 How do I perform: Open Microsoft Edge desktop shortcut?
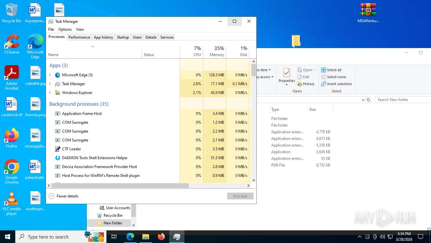point(35,46)
